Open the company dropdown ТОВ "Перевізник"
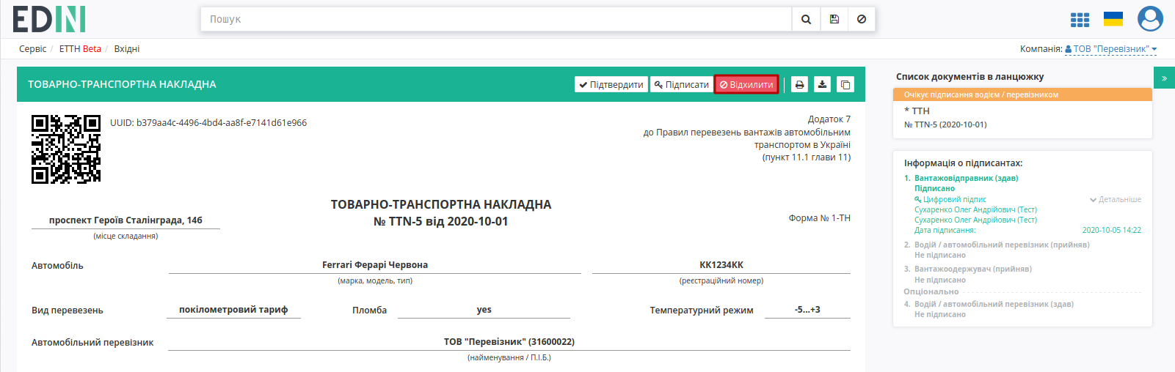This screenshot has height=372, width=1175. pyautogui.click(x=1110, y=49)
